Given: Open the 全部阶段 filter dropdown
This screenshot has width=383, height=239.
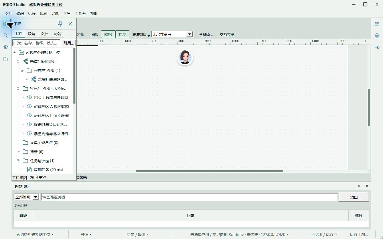Looking at the screenshot, I should point(26,197).
